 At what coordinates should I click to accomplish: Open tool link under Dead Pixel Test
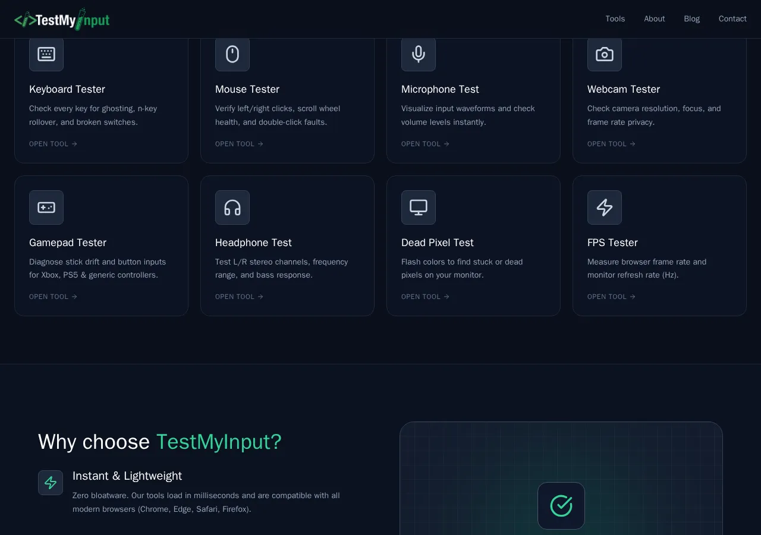[426, 297]
